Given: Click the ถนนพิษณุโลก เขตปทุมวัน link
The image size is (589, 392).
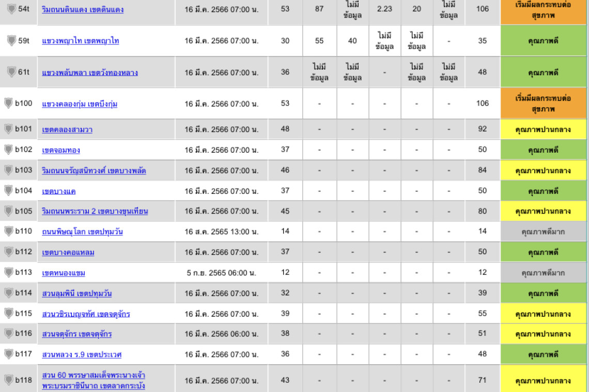Looking at the screenshot, I should [82, 232].
